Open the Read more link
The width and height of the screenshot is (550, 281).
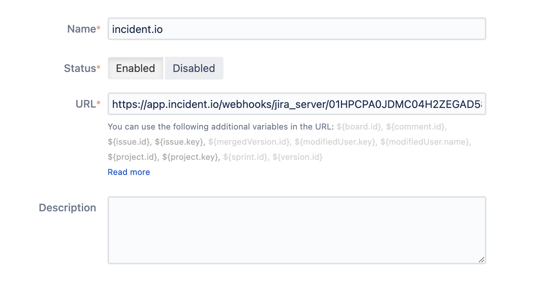coord(129,172)
